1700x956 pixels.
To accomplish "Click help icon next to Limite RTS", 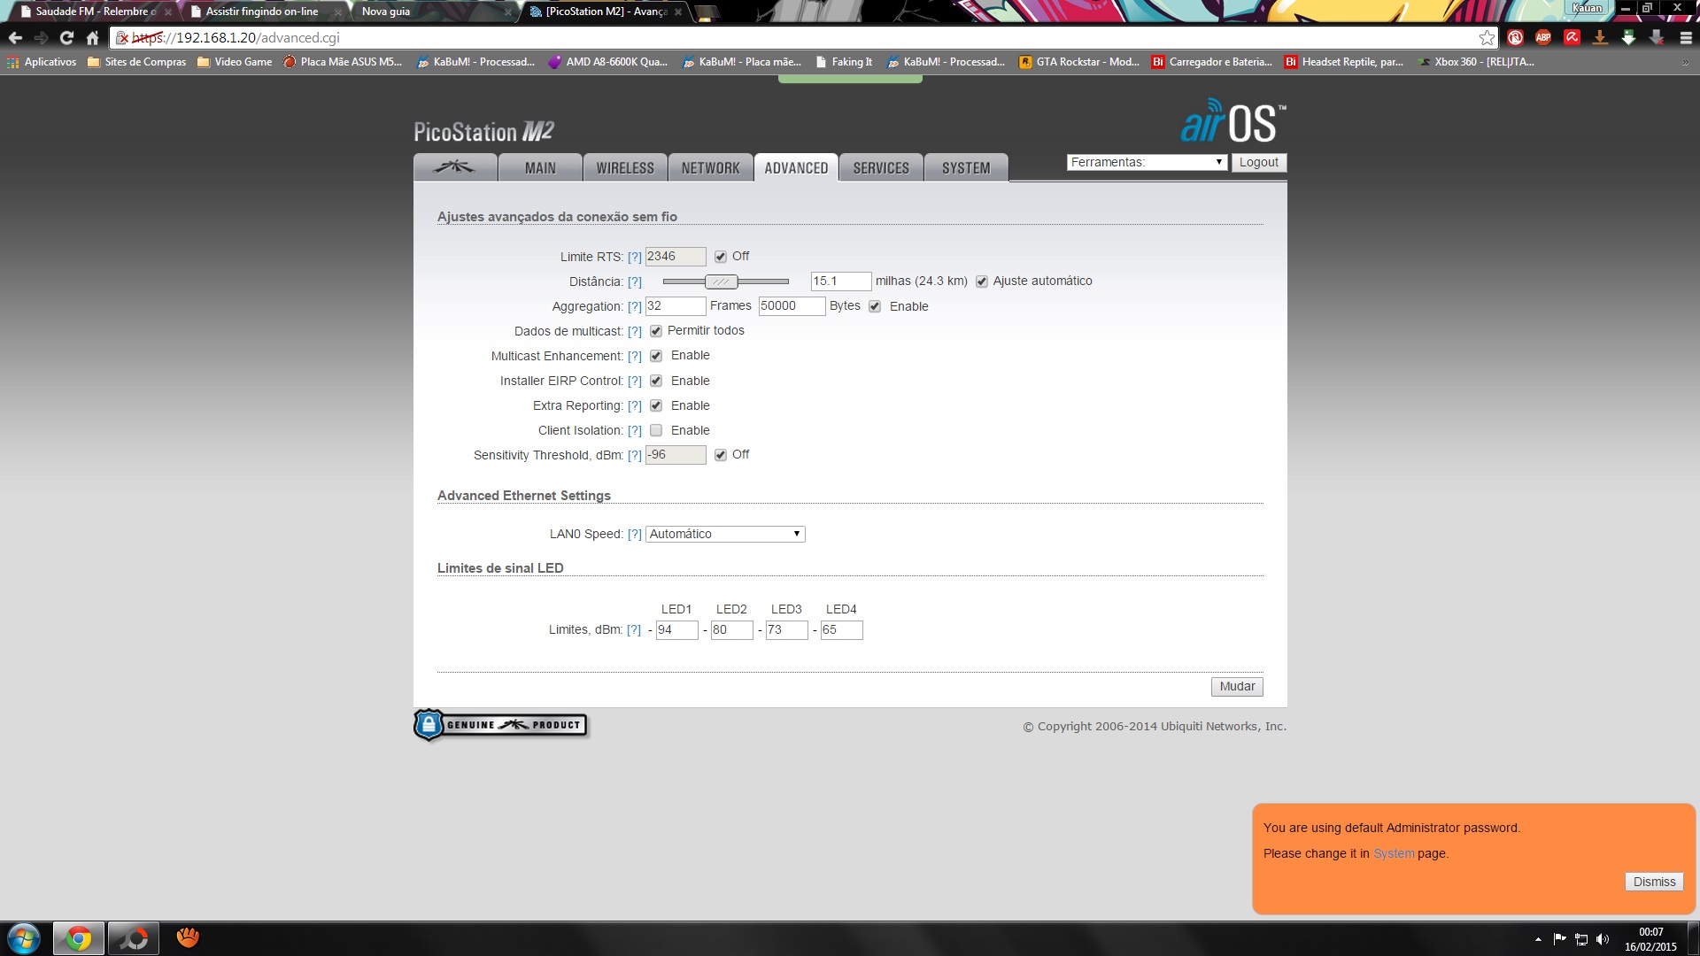I will click(634, 258).
